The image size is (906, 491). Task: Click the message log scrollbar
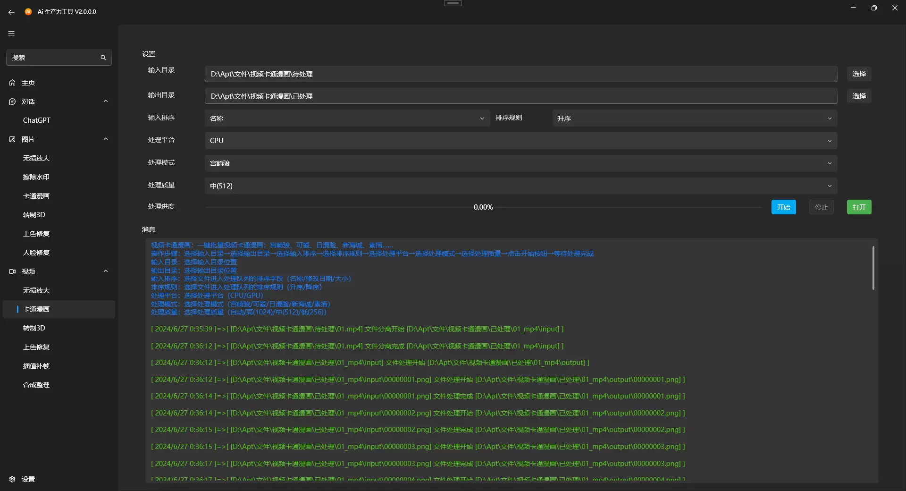[x=873, y=268]
